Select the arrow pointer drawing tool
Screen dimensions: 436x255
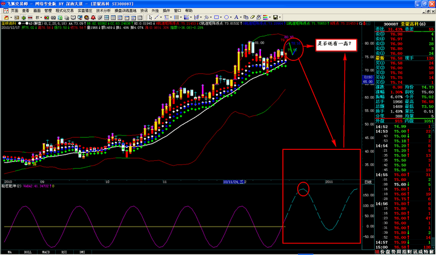150,18
